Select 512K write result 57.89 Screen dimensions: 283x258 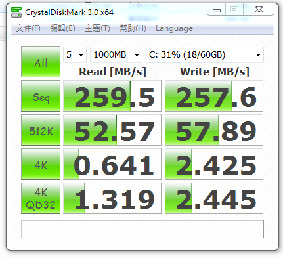(214, 130)
